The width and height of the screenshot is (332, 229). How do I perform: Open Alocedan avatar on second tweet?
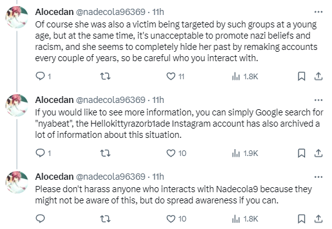coord(17,105)
